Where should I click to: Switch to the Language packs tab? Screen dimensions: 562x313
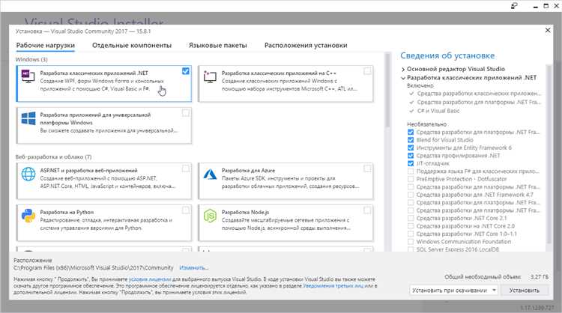[218, 46]
